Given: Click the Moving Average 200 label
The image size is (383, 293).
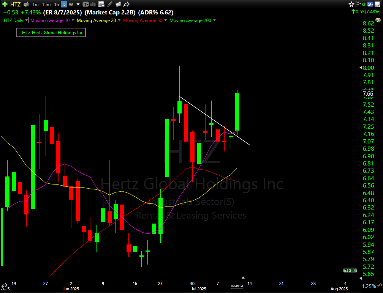Looking at the screenshot, I should [190, 20].
